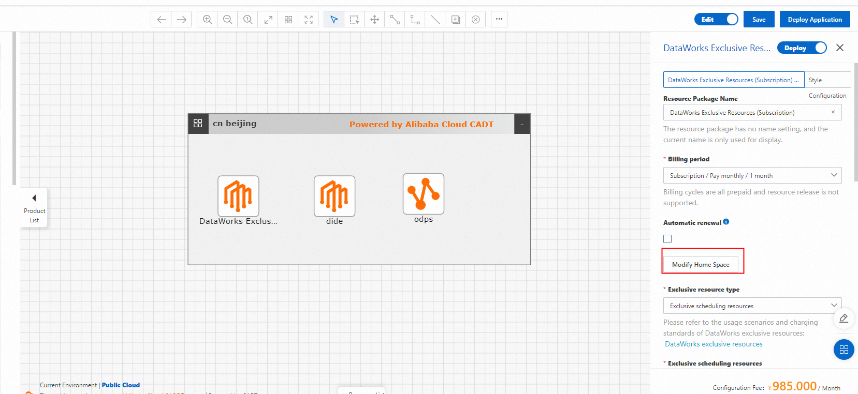
Task: Click the Automatic renewal info icon
Action: coord(726,222)
